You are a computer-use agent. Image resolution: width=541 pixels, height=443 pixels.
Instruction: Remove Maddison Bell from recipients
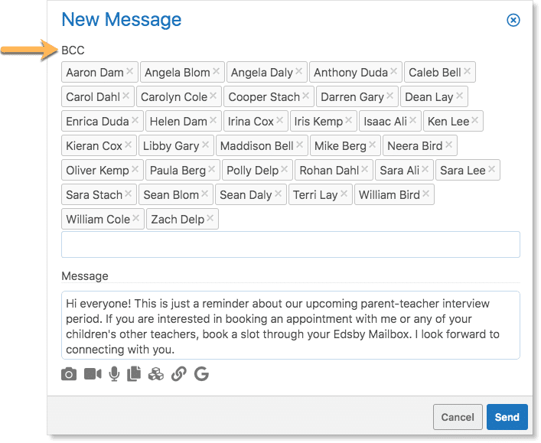pyautogui.click(x=299, y=145)
